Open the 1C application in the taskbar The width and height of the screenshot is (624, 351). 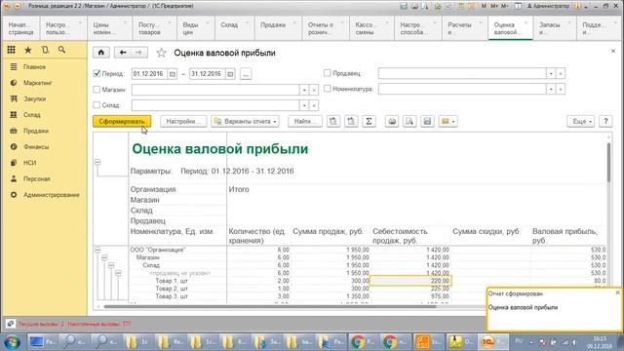pos(492,342)
